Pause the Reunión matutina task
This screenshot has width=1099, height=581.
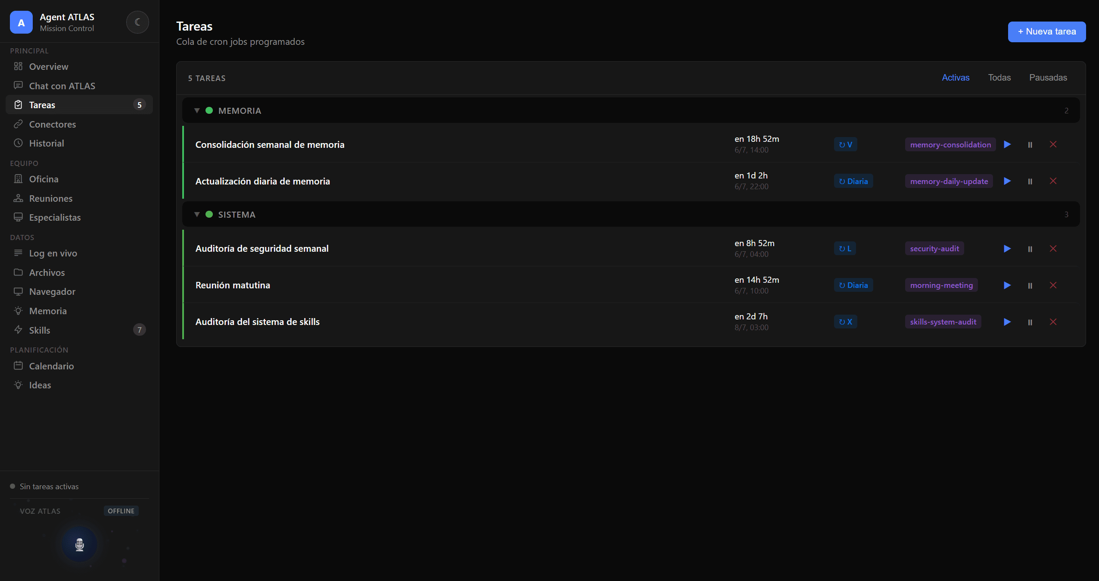click(x=1030, y=285)
